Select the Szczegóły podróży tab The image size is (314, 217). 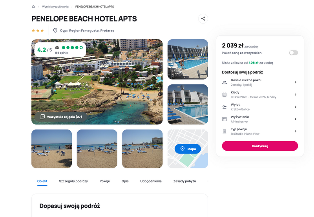tap(73, 181)
